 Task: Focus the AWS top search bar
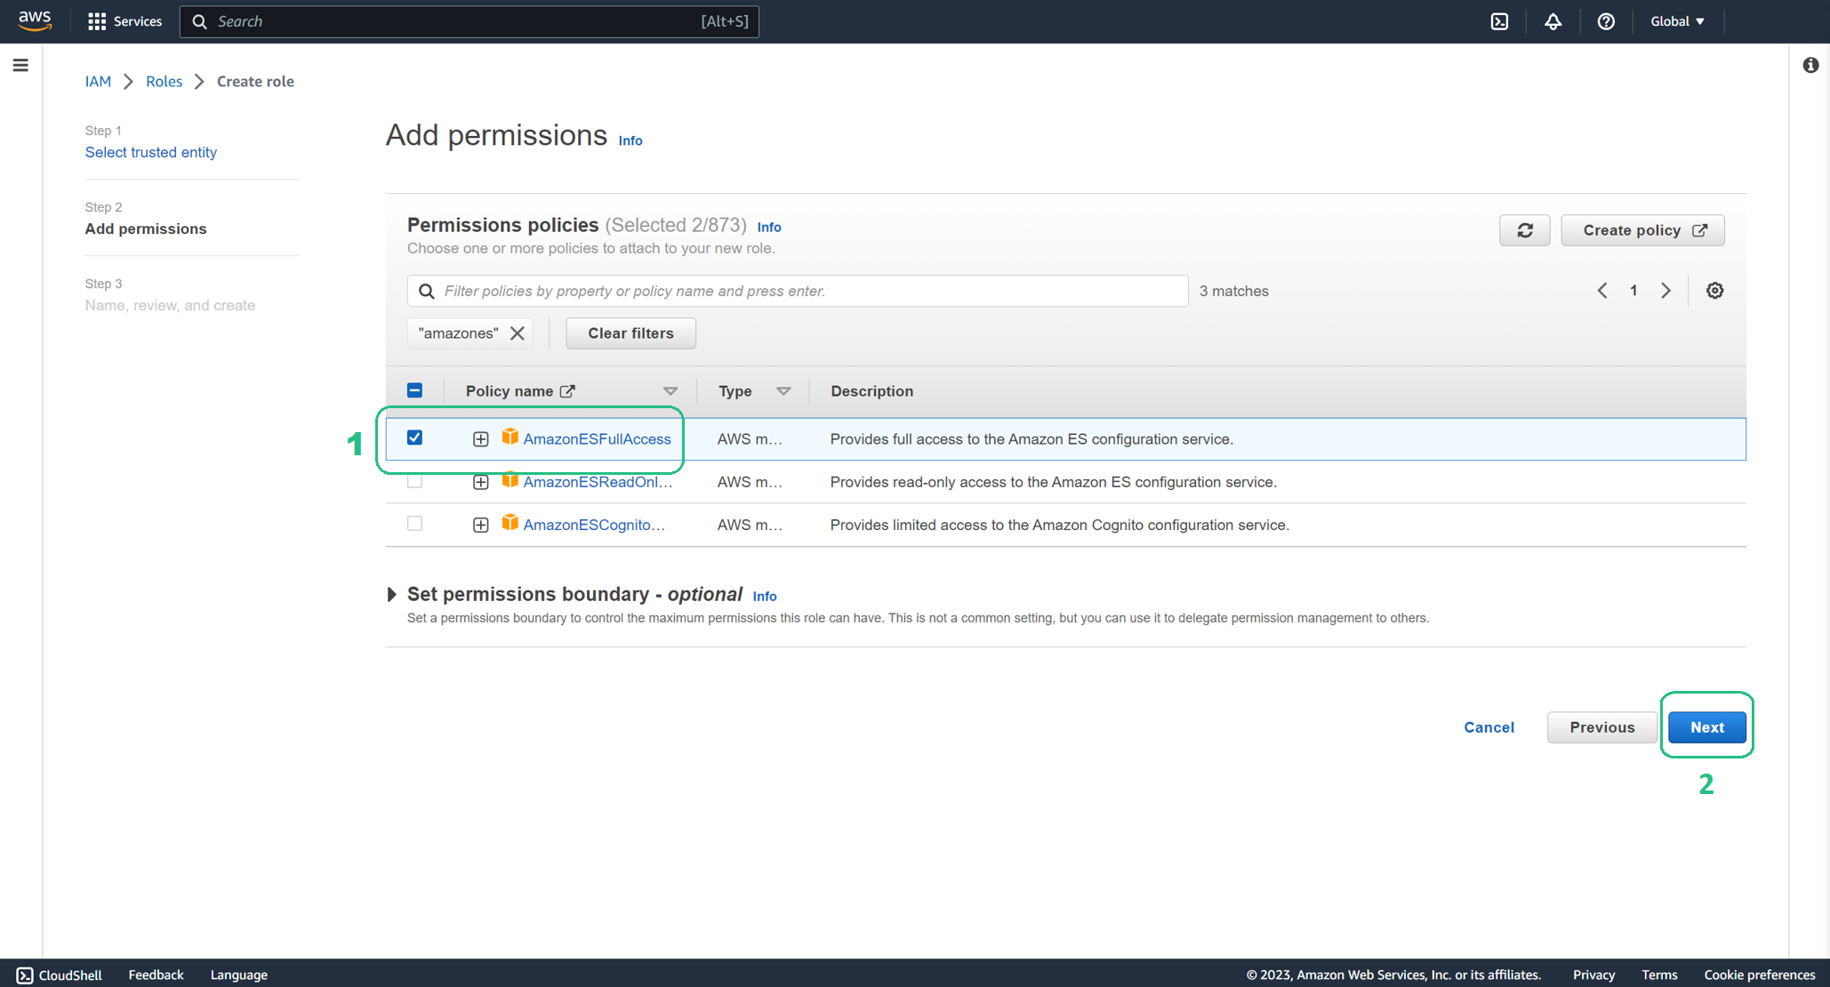pyautogui.click(x=469, y=21)
